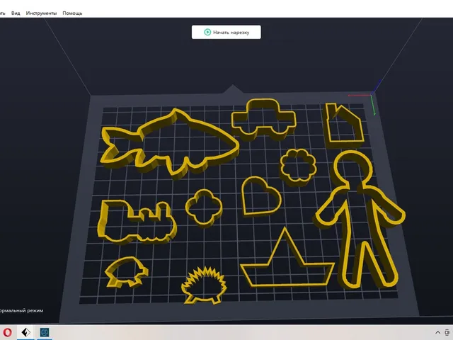Click the Начать нарезку button

click(226, 32)
